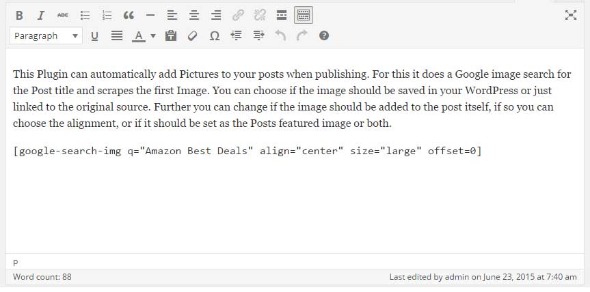
Task: Center align the text
Action: (x=194, y=15)
